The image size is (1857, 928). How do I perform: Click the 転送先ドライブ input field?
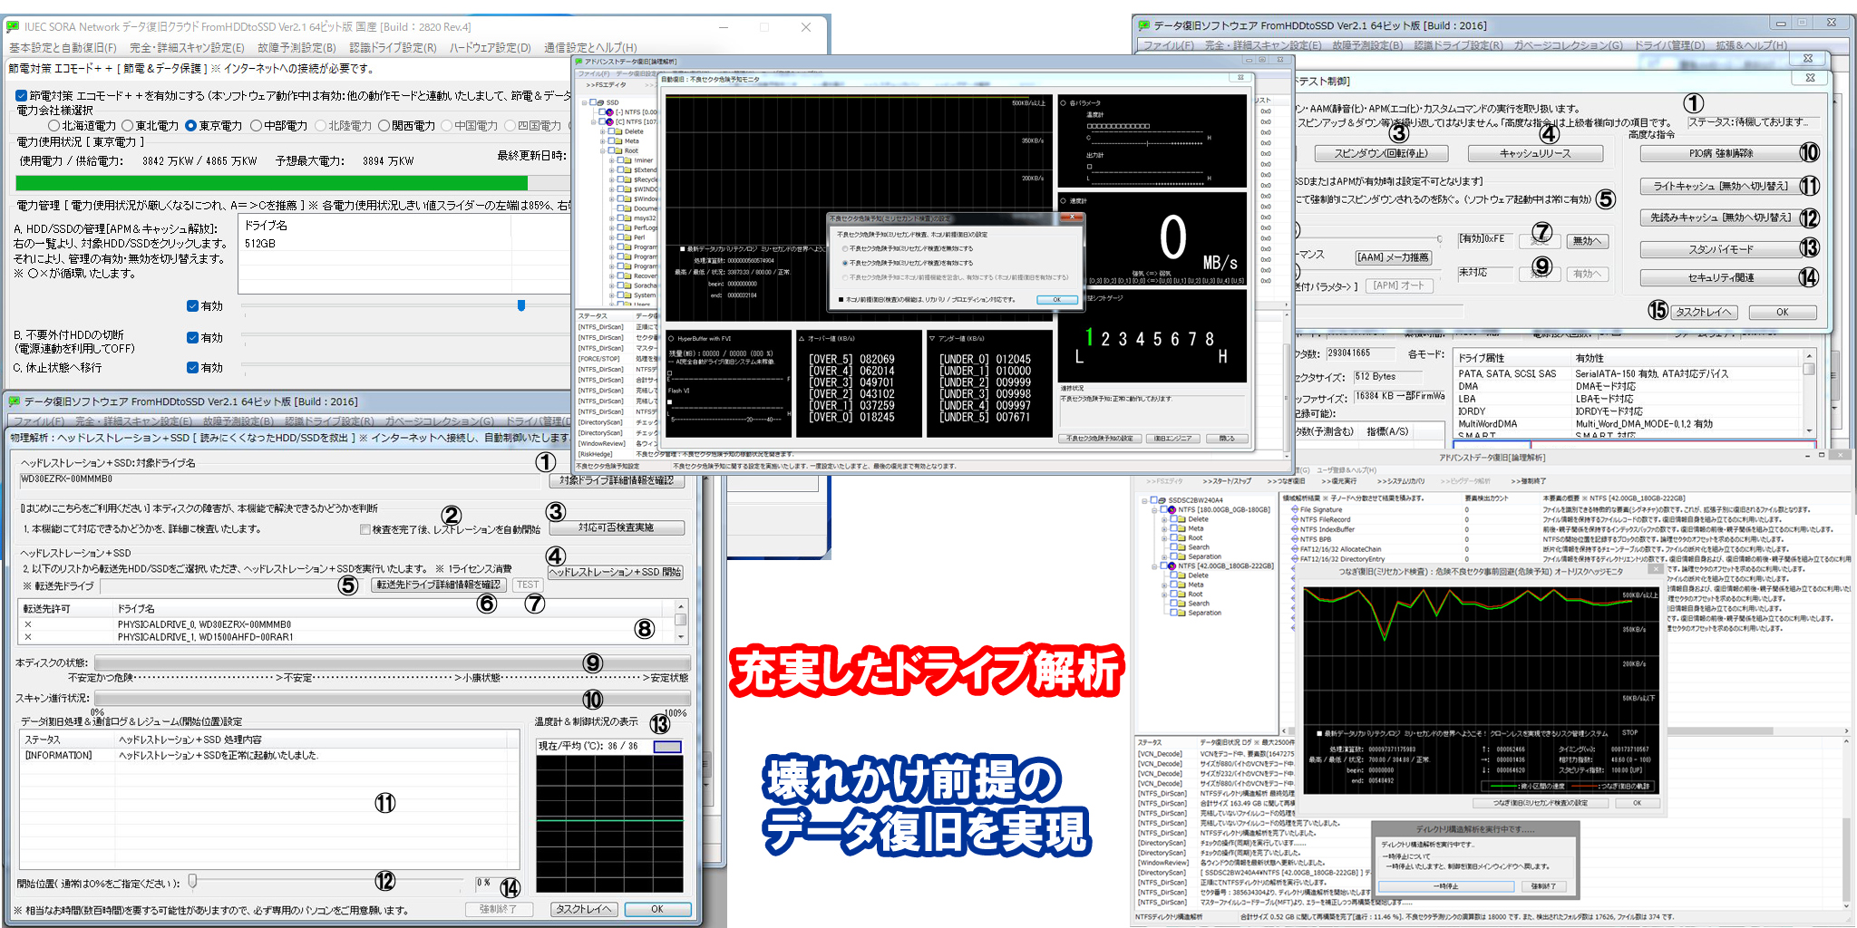click(x=233, y=585)
